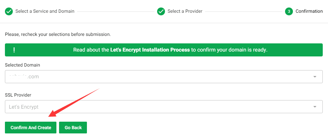Click banner text 'to confirm your domain is ready'
The image size is (328, 137).
[229, 50]
